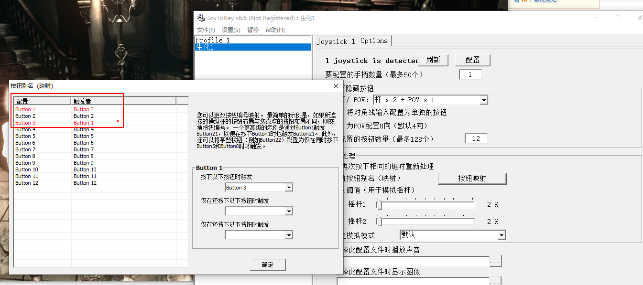Click the 按钮映射 button
Screen dimensions: 643x285
tap(472, 178)
